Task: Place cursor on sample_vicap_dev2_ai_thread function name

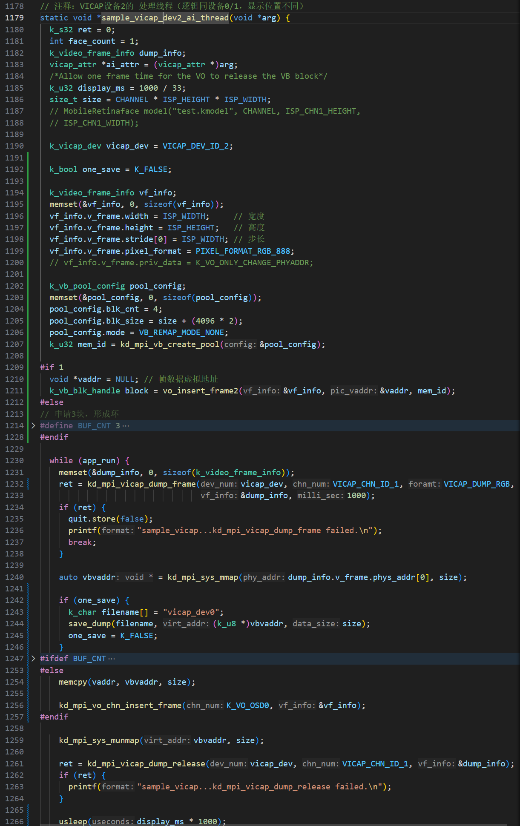Action: (x=165, y=18)
